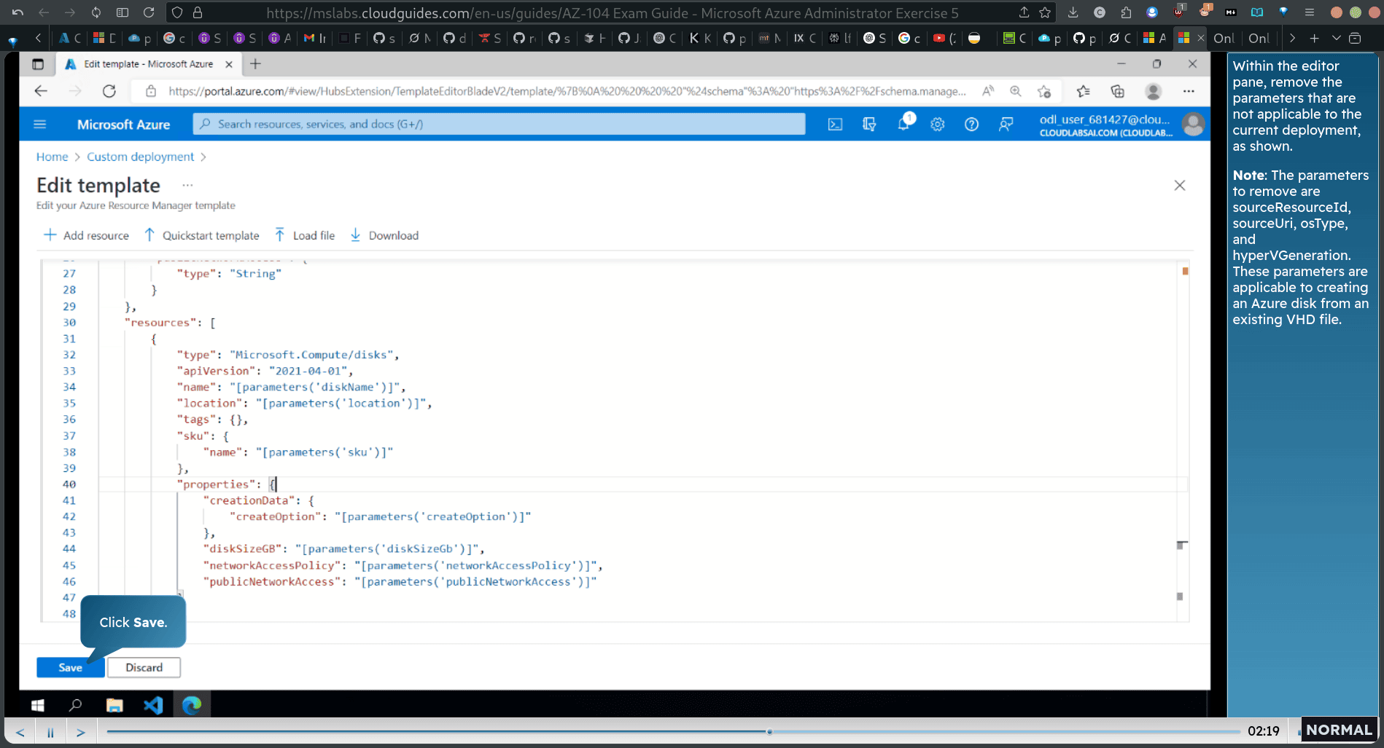
Task: Click the "diskSizeGB" line in editor
Action: coord(343,548)
